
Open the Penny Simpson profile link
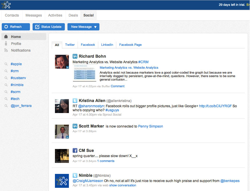tap(150, 126)
